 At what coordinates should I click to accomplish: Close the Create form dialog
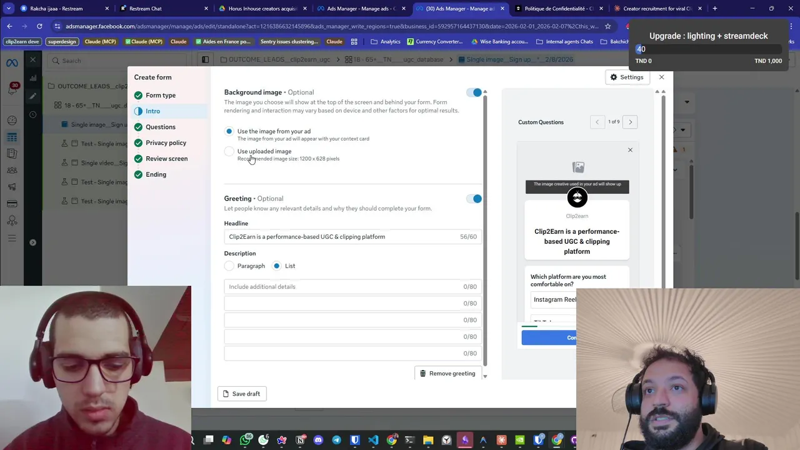click(661, 77)
